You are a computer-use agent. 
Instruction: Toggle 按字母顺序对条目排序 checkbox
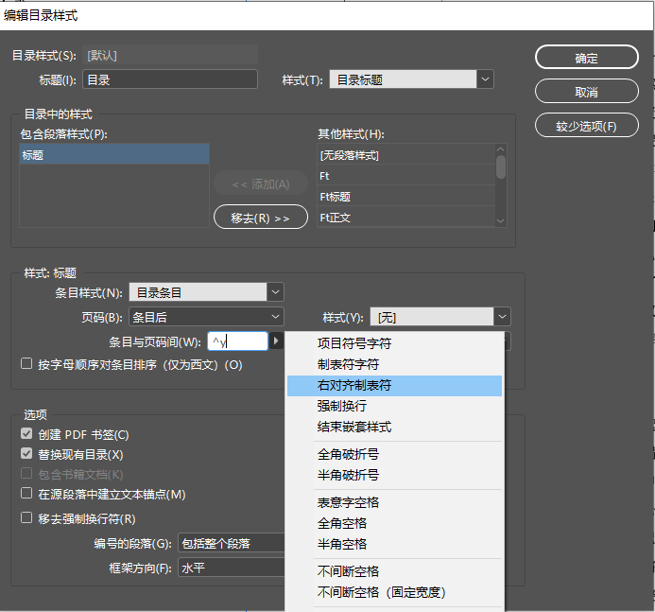pyautogui.click(x=26, y=363)
